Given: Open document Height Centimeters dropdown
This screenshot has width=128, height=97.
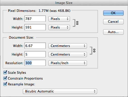Looking at the screenshot, I should coord(68,55).
